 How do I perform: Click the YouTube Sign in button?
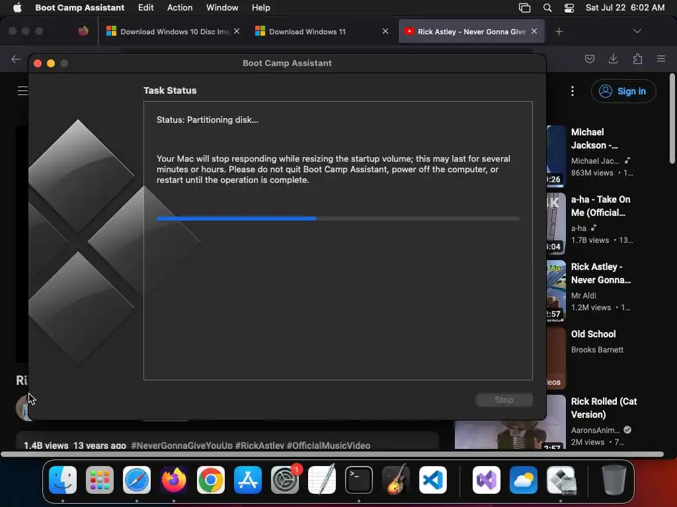(623, 91)
